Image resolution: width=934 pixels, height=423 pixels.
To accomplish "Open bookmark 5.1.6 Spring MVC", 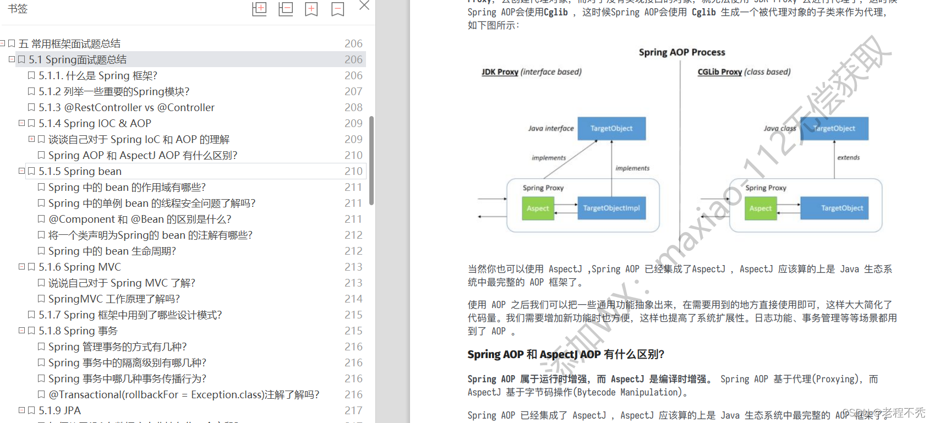I will point(80,267).
